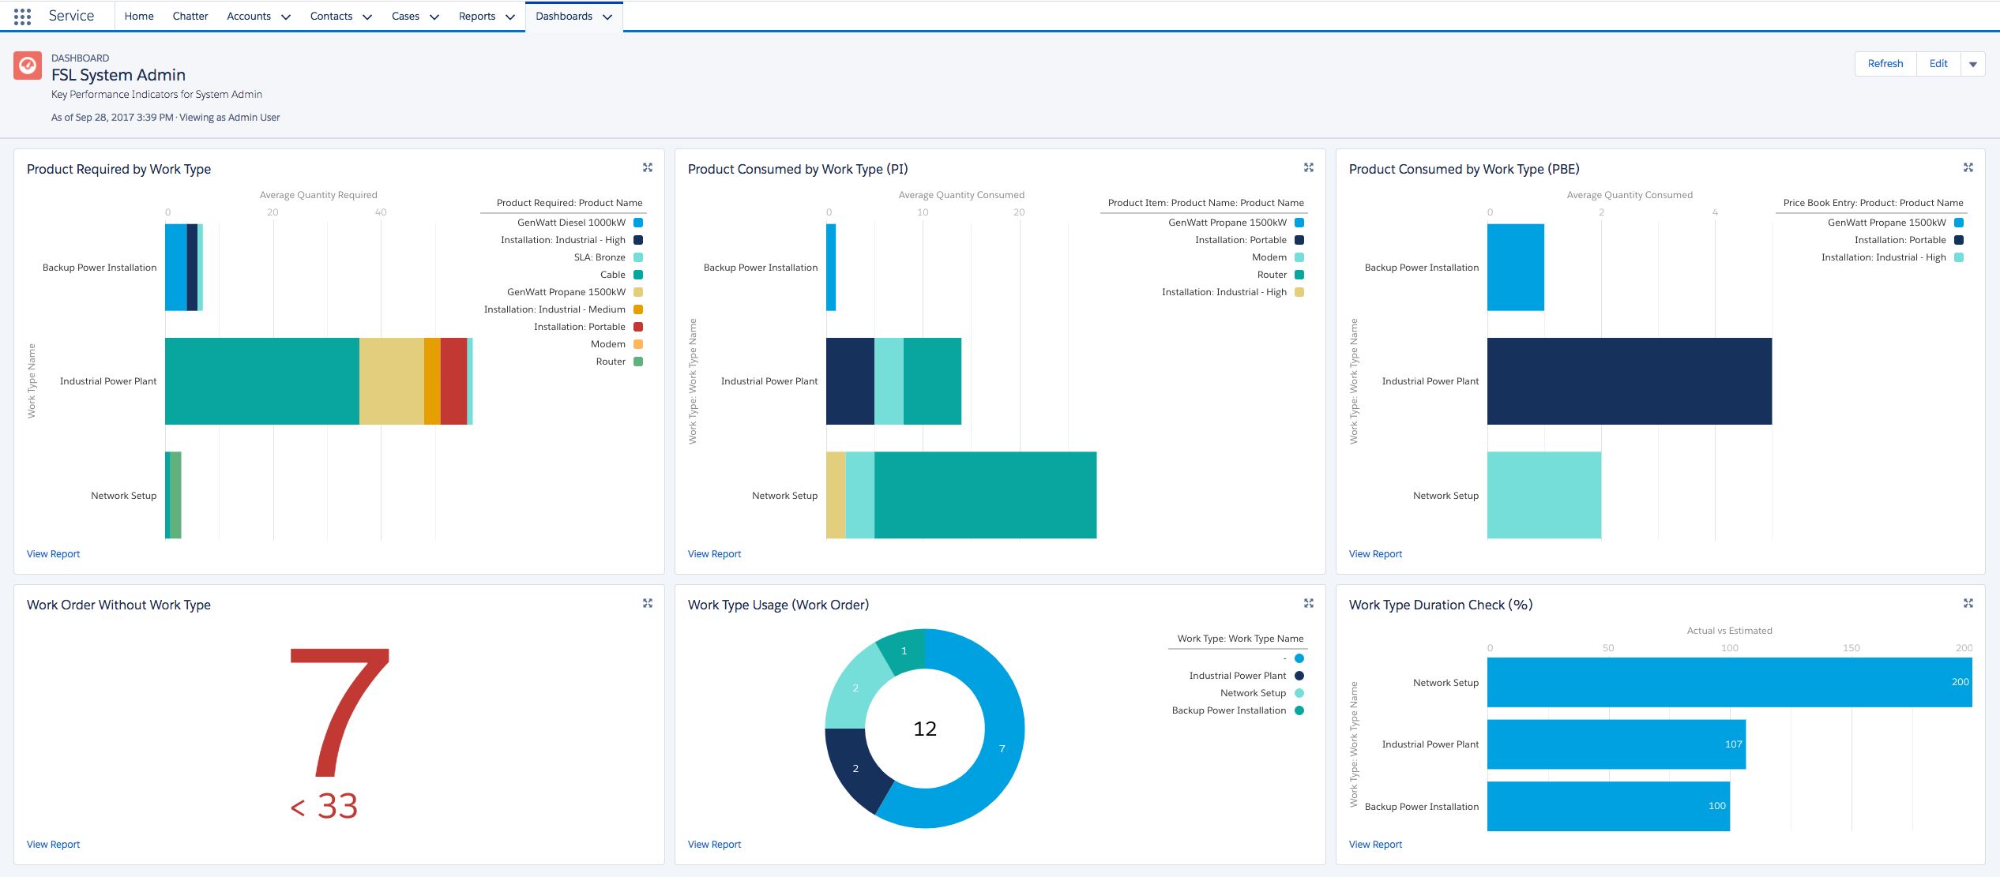This screenshot has height=877, width=2000.
Task: Click the Refresh button
Action: pos(1885,64)
